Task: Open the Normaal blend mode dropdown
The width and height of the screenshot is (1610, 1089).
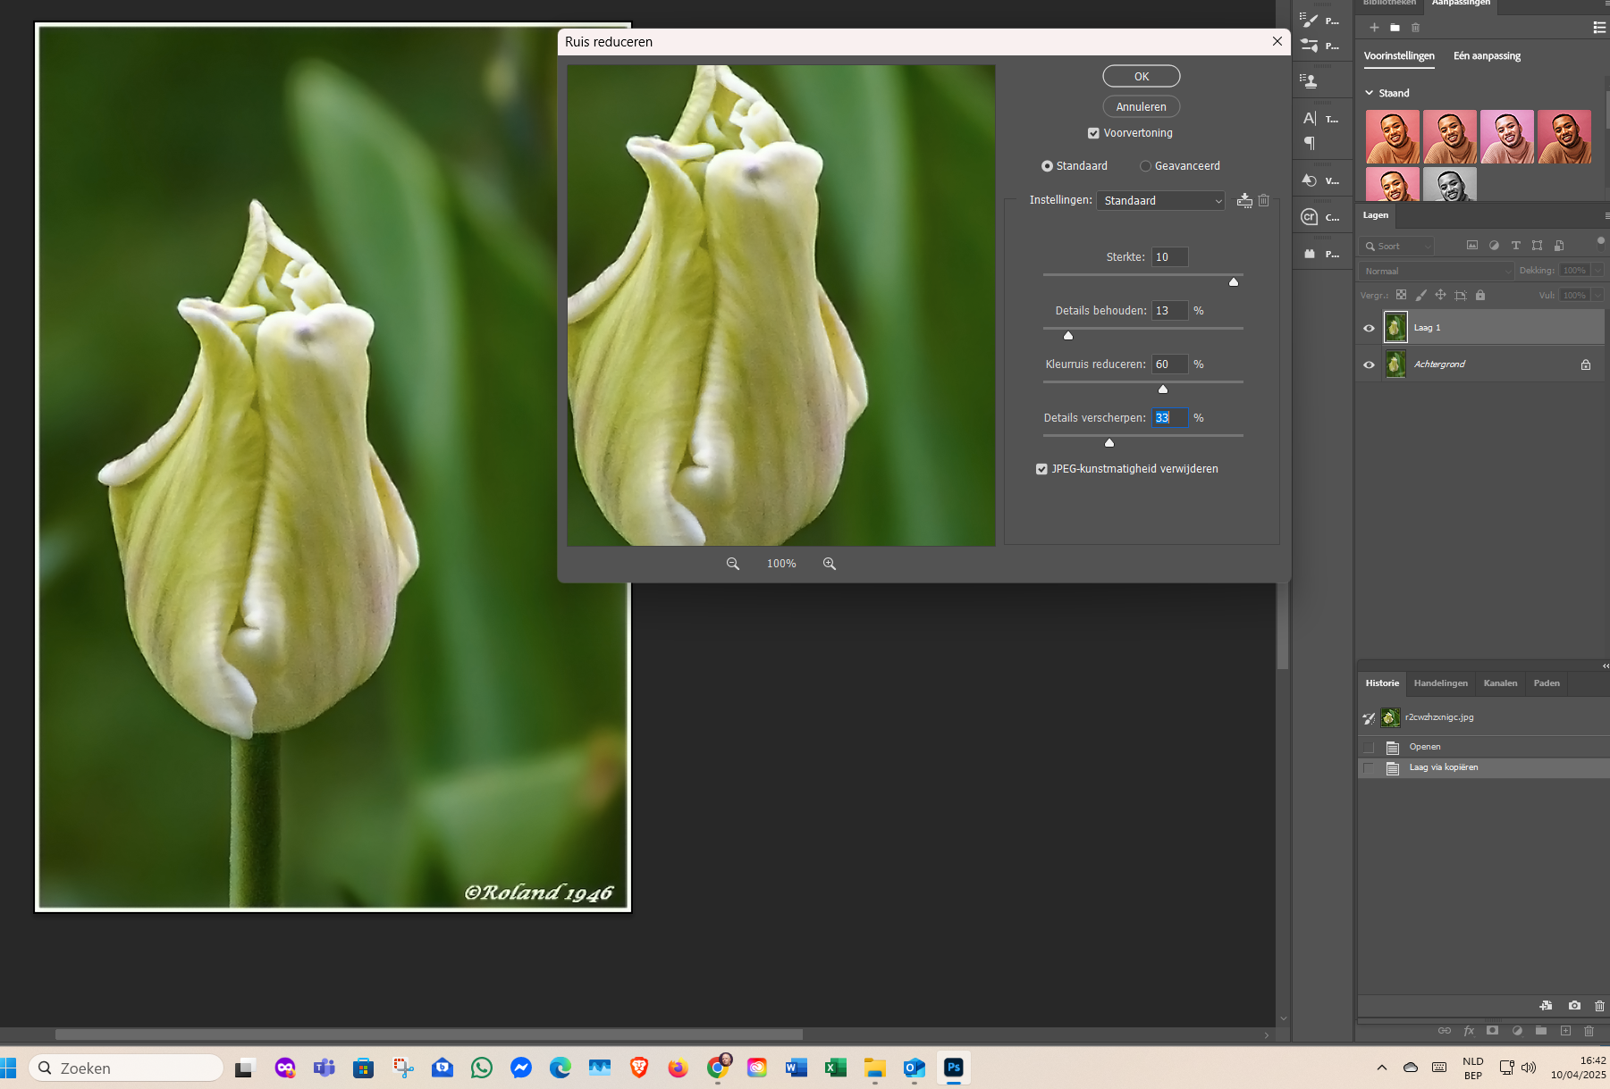Action: (x=1436, y=271)
